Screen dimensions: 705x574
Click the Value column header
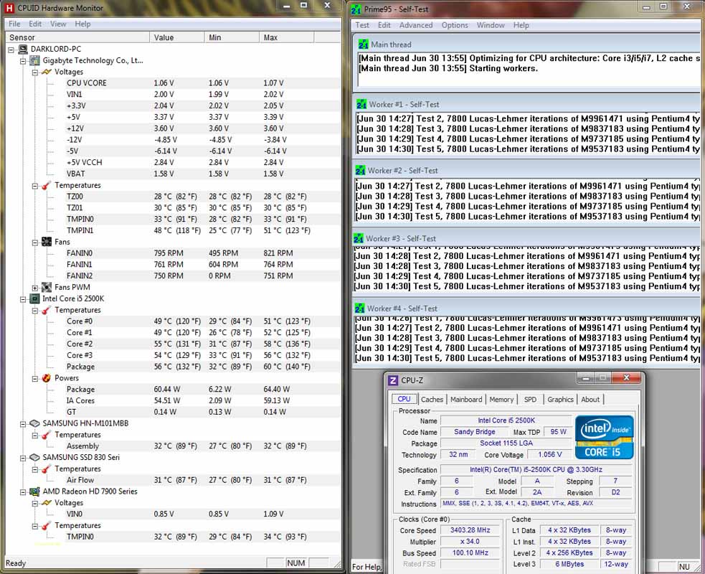(x=176, y=37)
